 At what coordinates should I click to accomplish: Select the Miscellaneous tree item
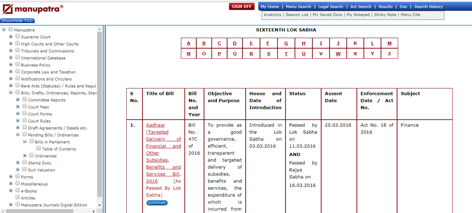pyautogui.click(x=34, y=184)
